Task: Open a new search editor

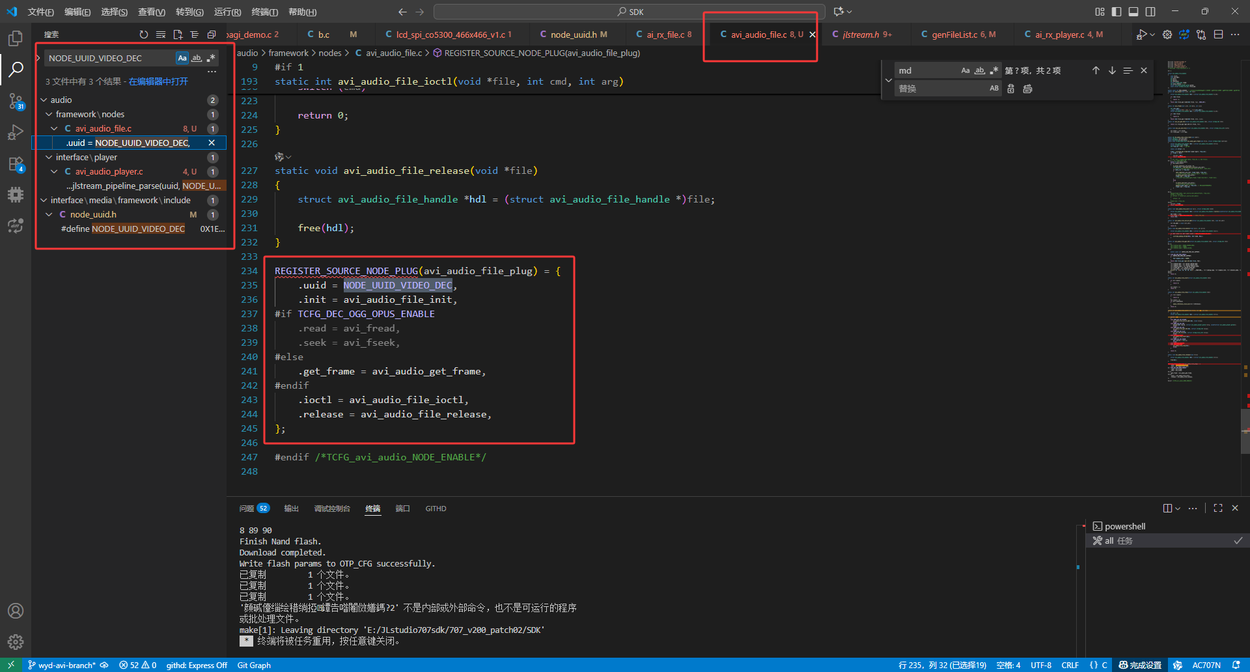Action: pos(178,35)
